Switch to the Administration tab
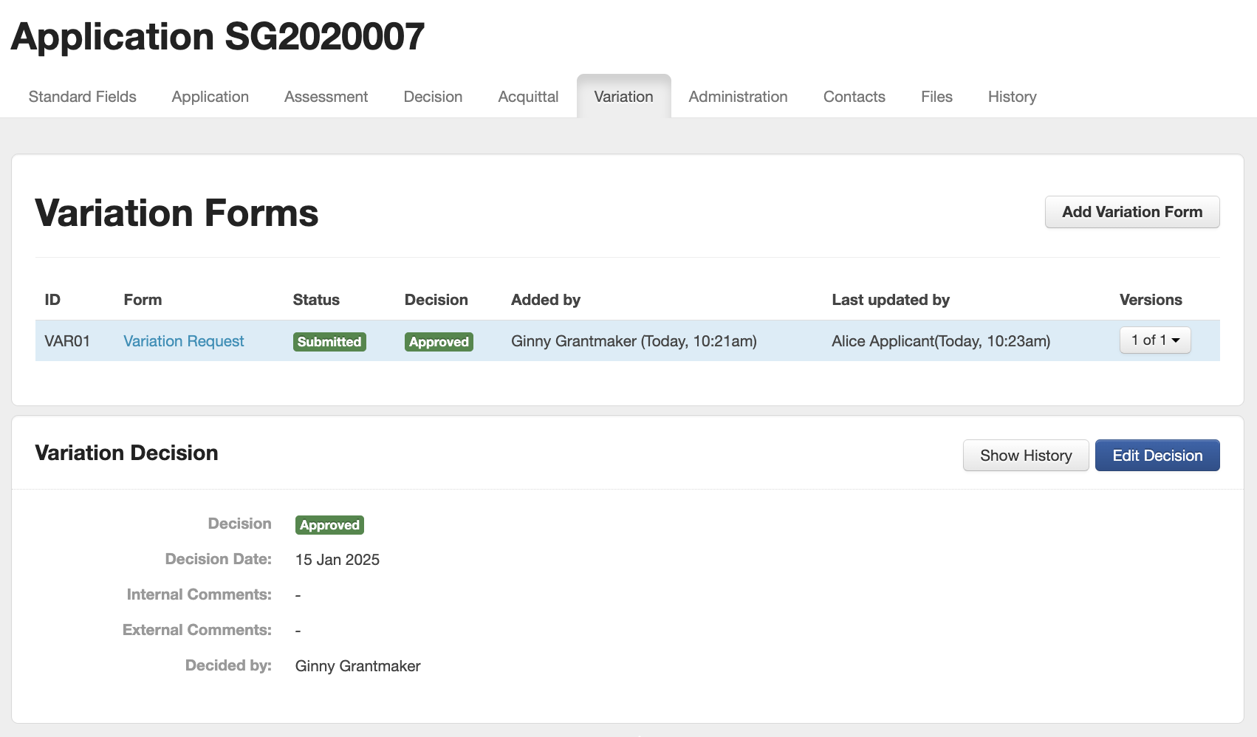Image resolution: width=1257 pixels, height=737 pixels. 738,97
